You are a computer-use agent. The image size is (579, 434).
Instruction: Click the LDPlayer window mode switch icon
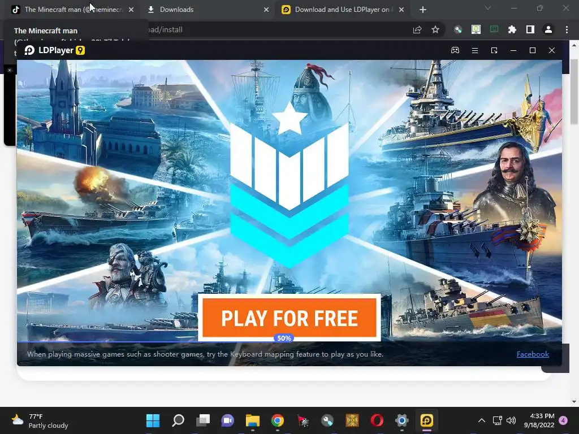[494, 50]
